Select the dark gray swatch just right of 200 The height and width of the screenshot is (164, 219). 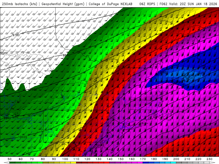point(179,163)
